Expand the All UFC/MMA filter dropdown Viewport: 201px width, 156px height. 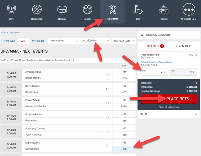pos(95,41)
